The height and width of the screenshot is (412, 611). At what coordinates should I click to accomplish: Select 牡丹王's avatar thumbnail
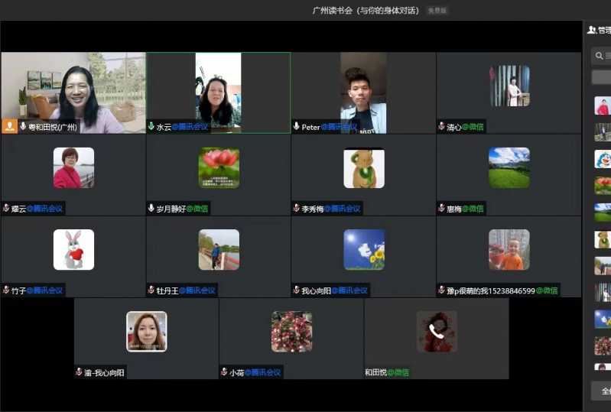[219, 250]
